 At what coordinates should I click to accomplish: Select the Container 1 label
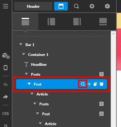(x=38, y=55)
